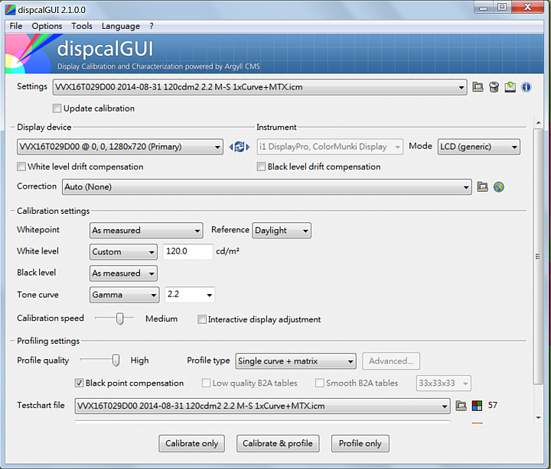Open the Reference Daylight dropdown
The width and height of the screenshot is (551, 469).
[x=282, y=231]
